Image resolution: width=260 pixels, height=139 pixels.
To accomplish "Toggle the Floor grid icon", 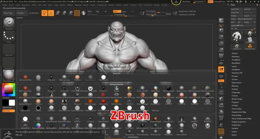I will tap(221, 63).
